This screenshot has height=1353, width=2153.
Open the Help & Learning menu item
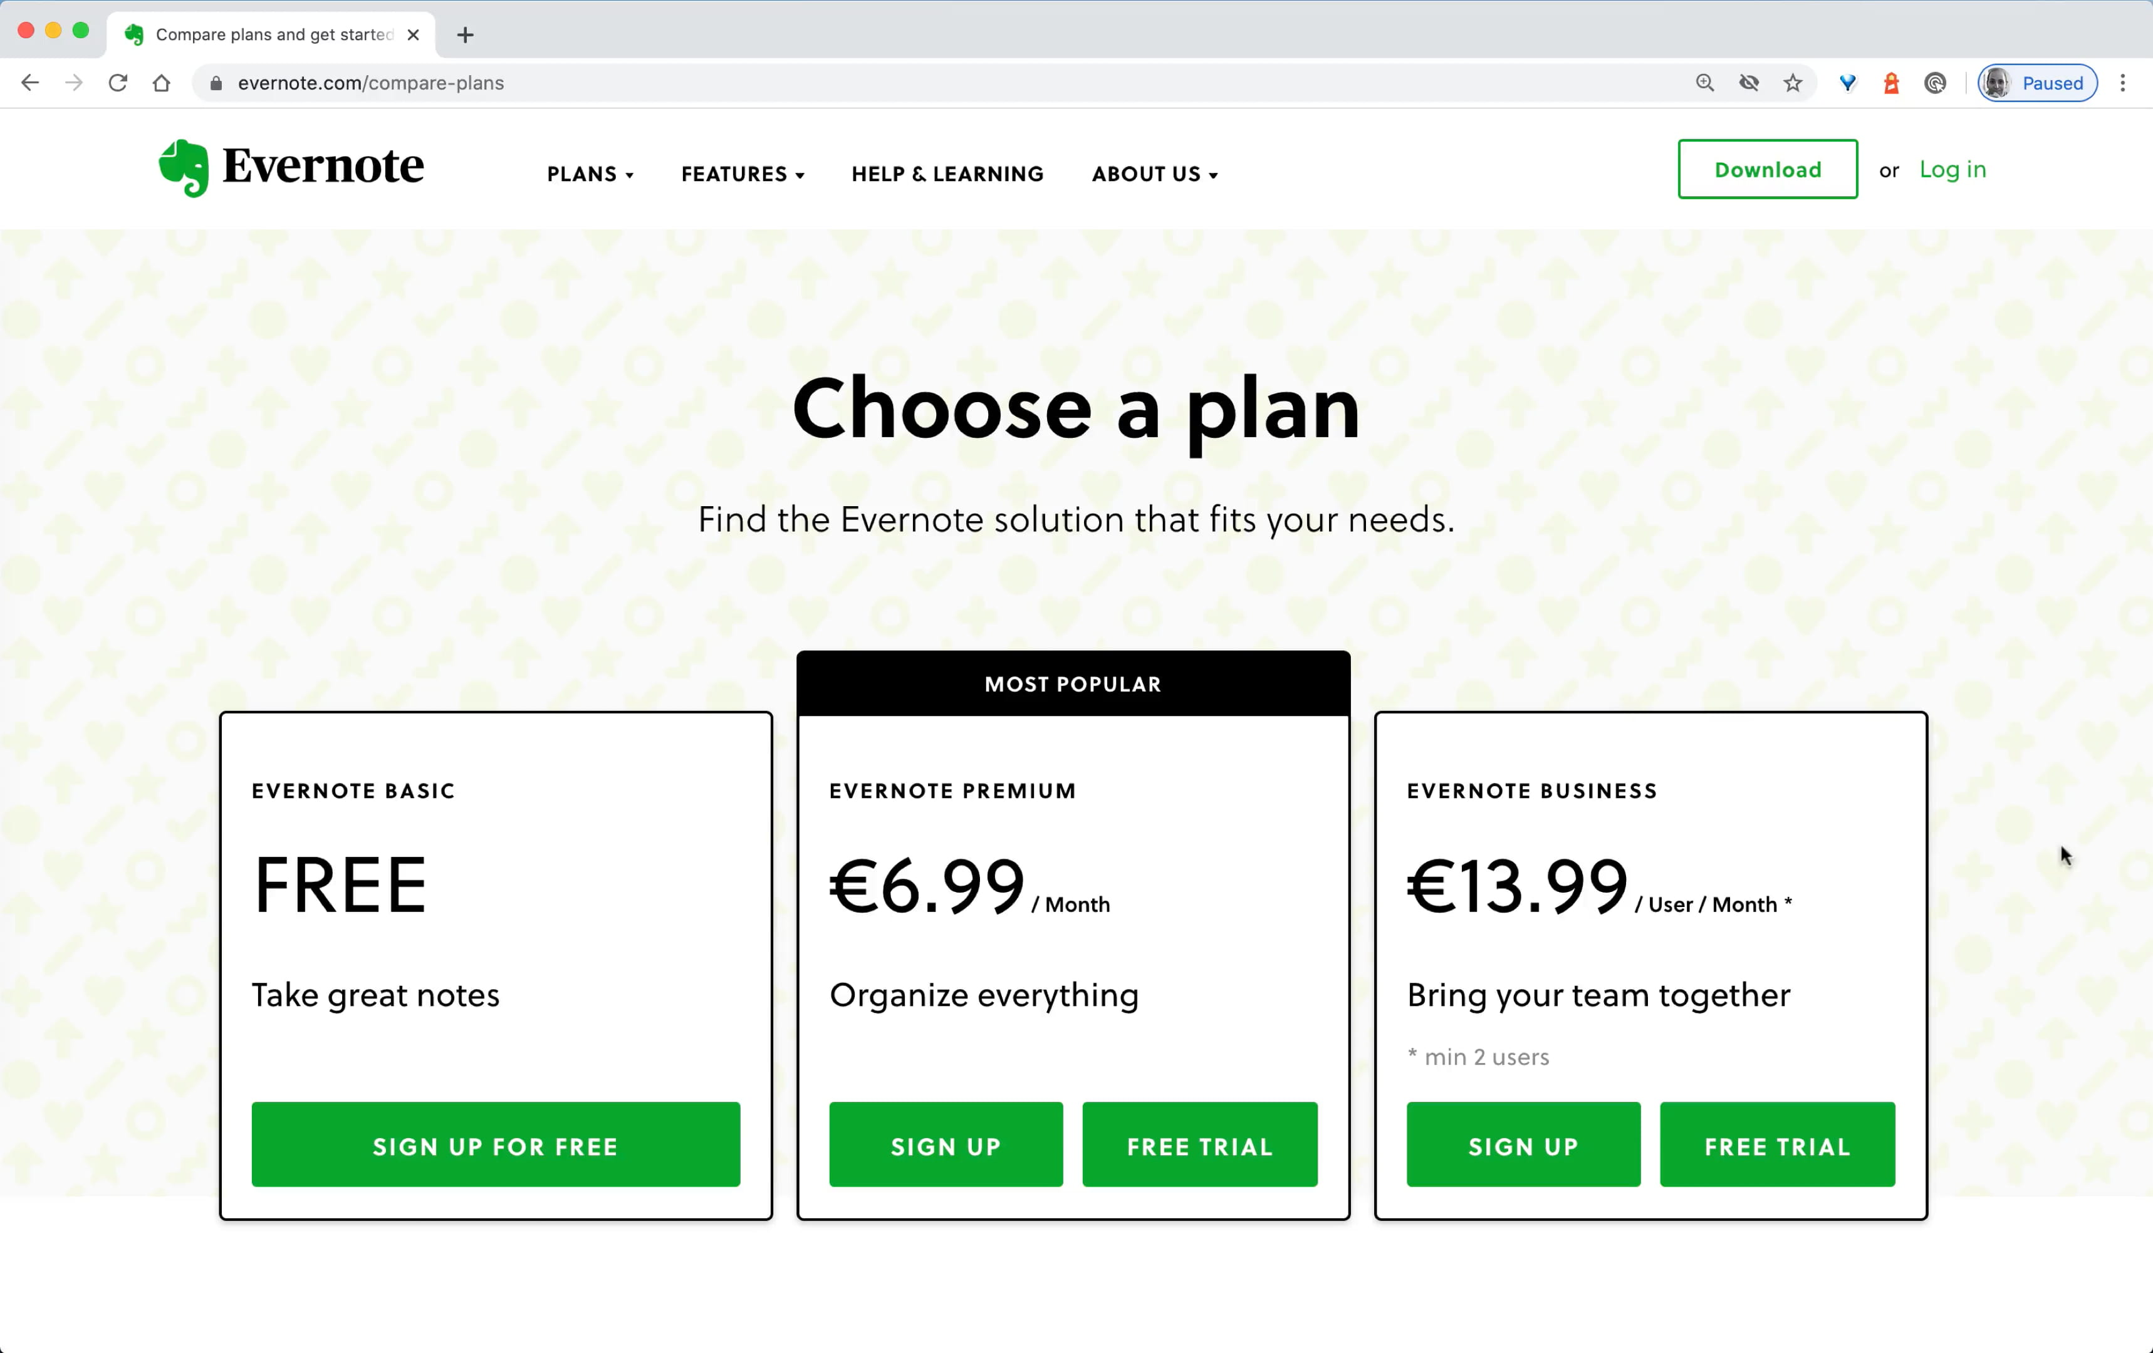[947, 174]
